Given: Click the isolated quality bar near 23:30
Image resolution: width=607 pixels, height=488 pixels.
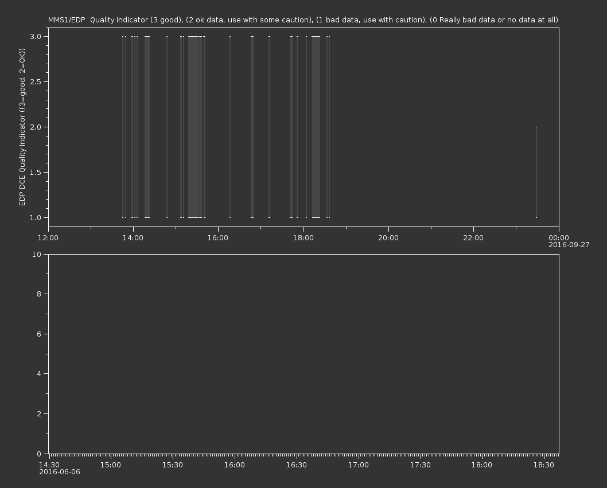Looking at the screenshot, I should 536,172.
